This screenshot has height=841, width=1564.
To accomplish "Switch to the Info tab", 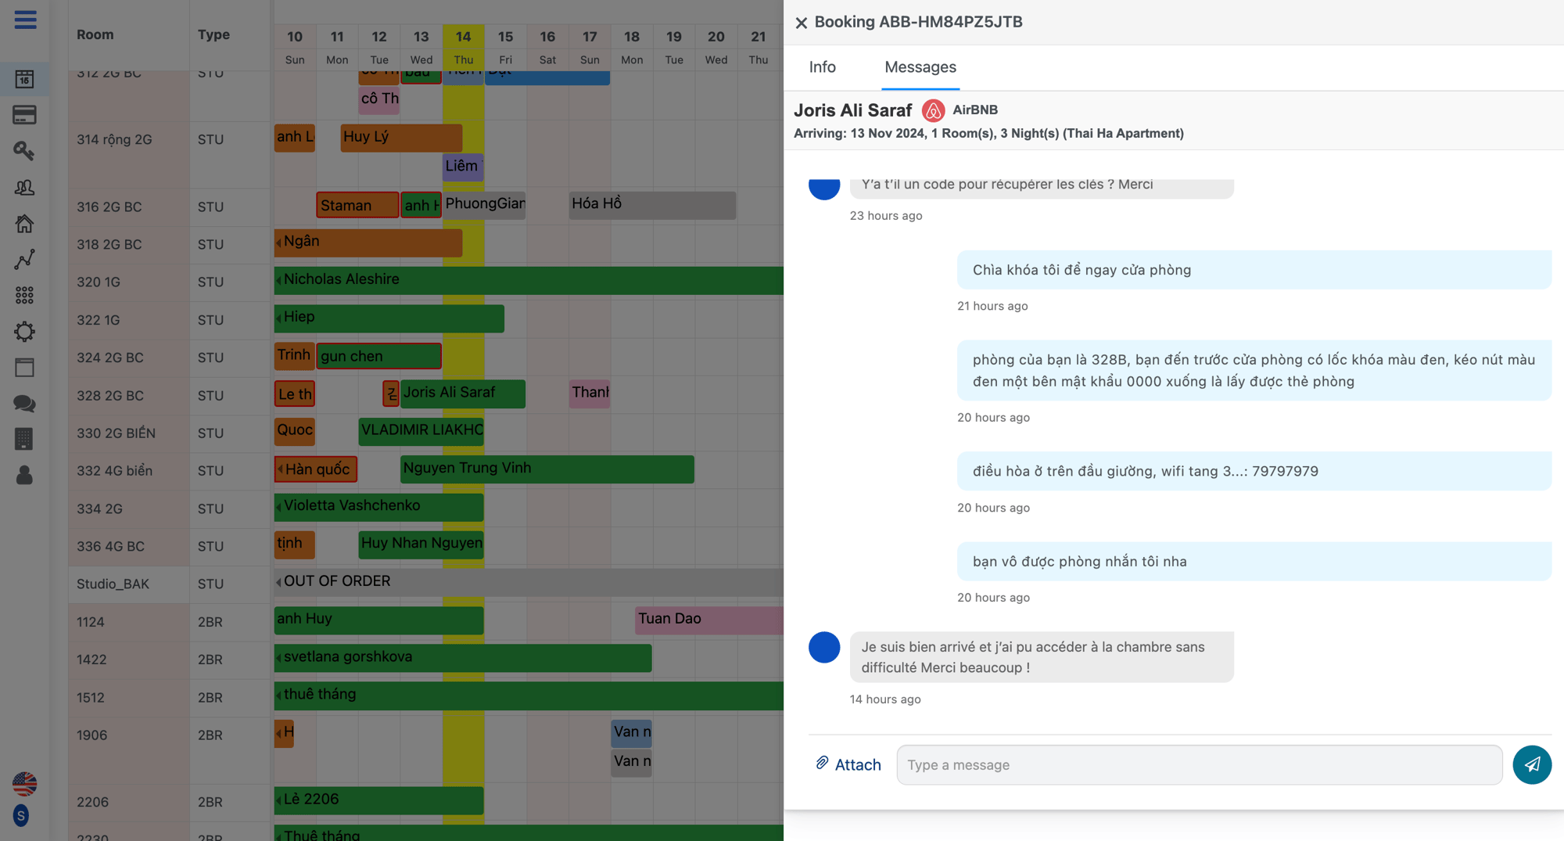I will coord(822,67).
